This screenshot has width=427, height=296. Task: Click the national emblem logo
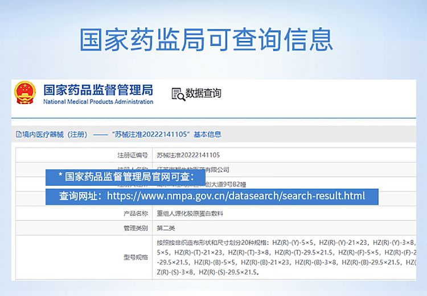(25, 93)
